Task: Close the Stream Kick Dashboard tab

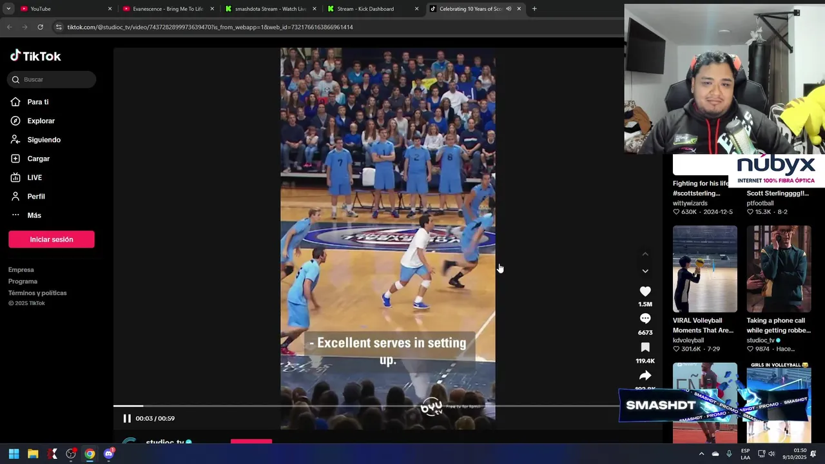Action: (x=416, y=9)
